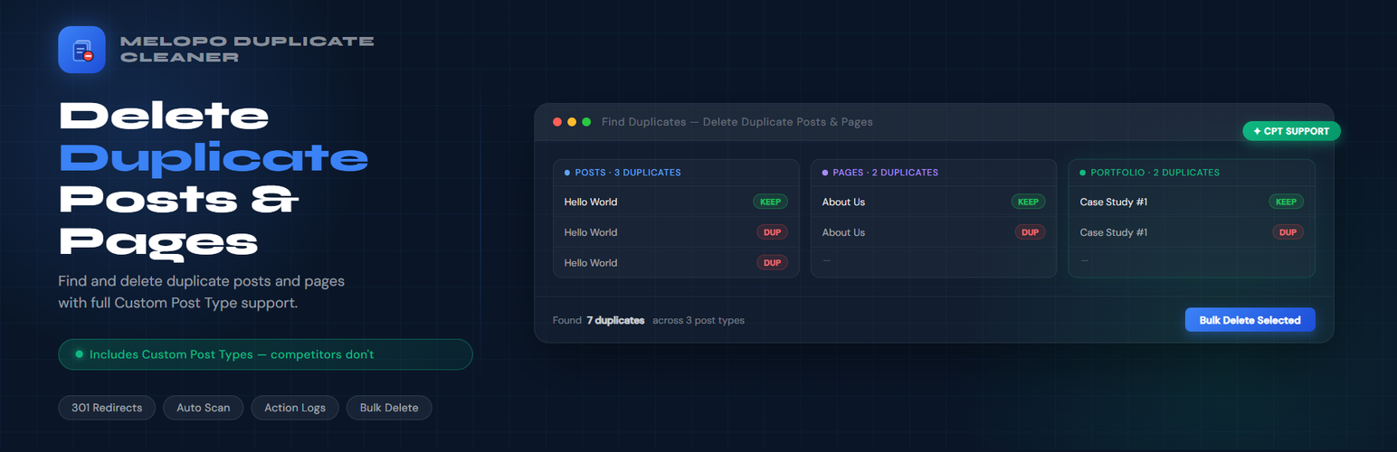
Task: Select the Action Logs pill
Action: pyautogui.click(x=295, y=408)
